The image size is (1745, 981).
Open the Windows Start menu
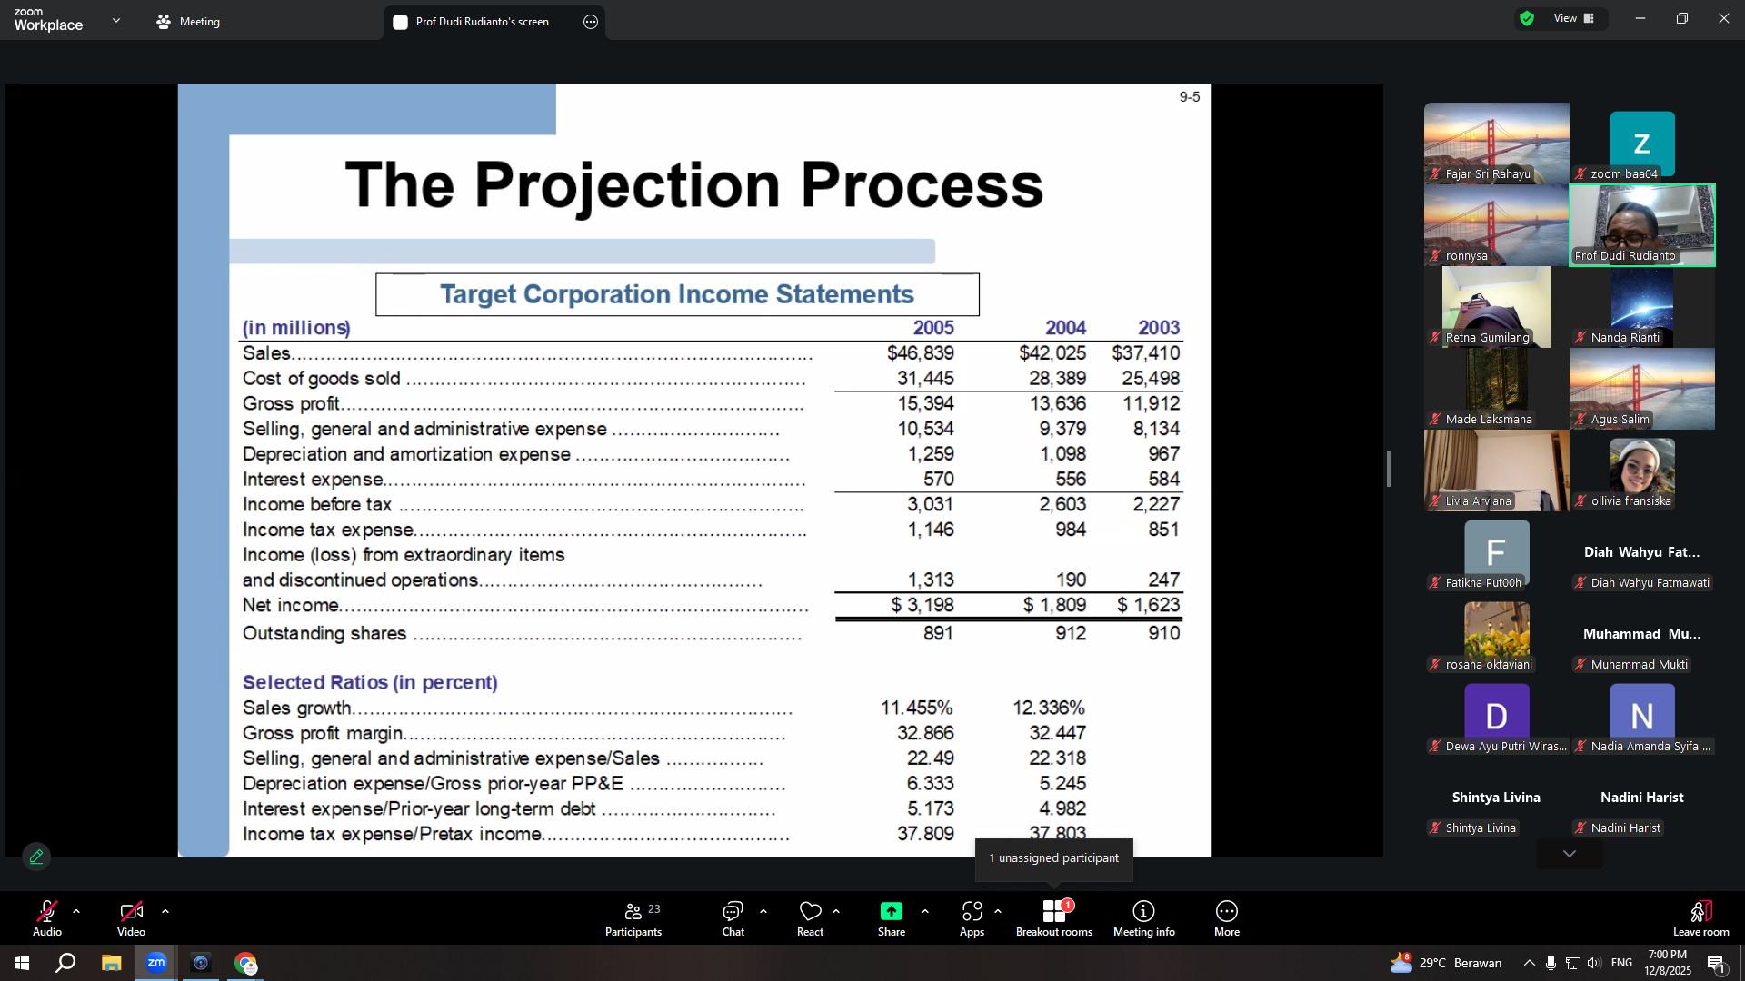tap(22, 963)
